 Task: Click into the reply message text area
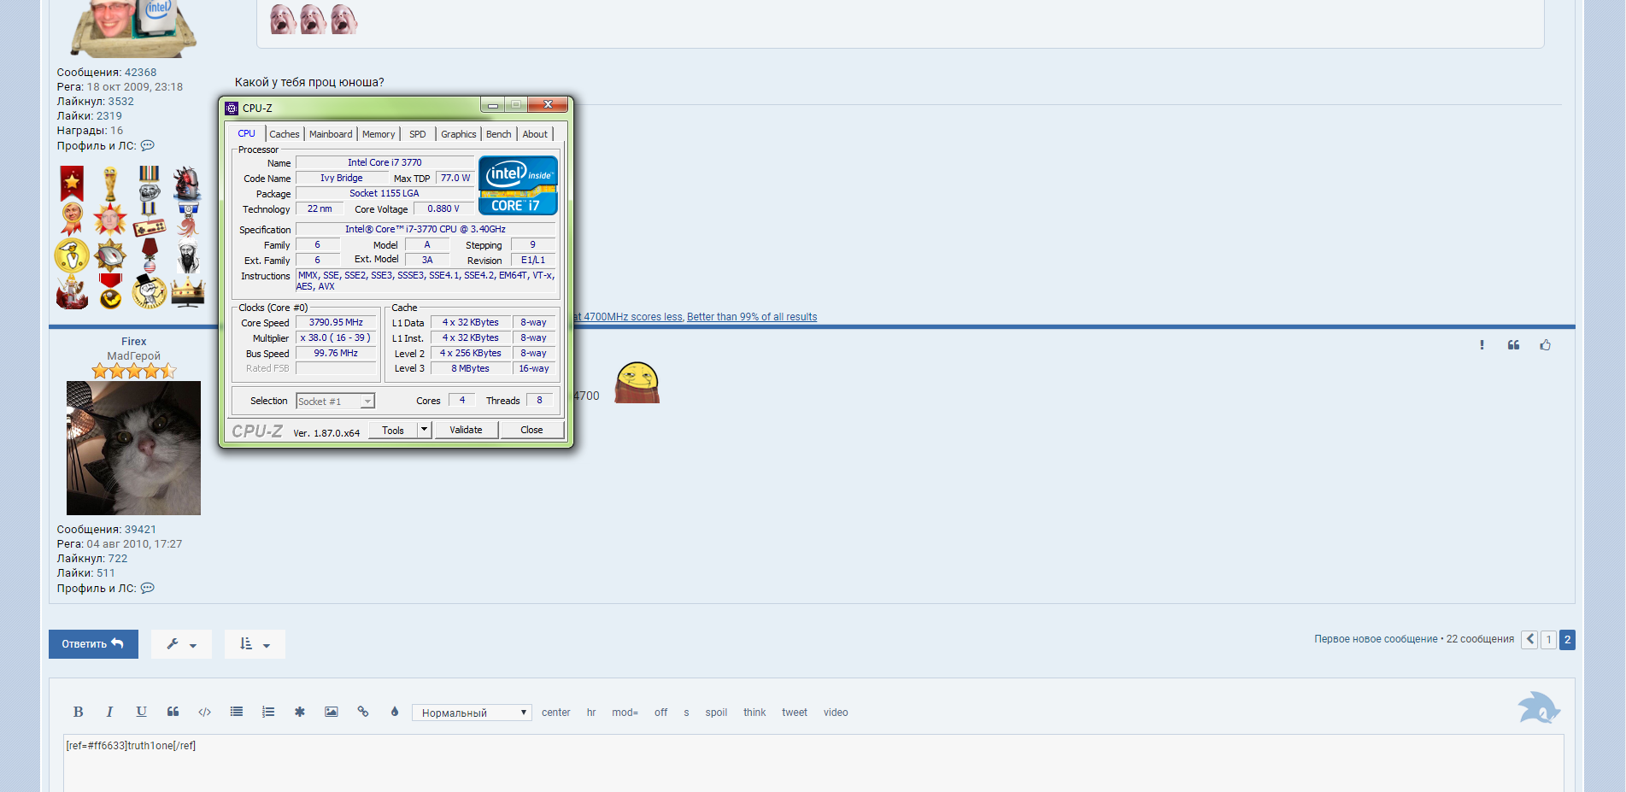point(812,765)
